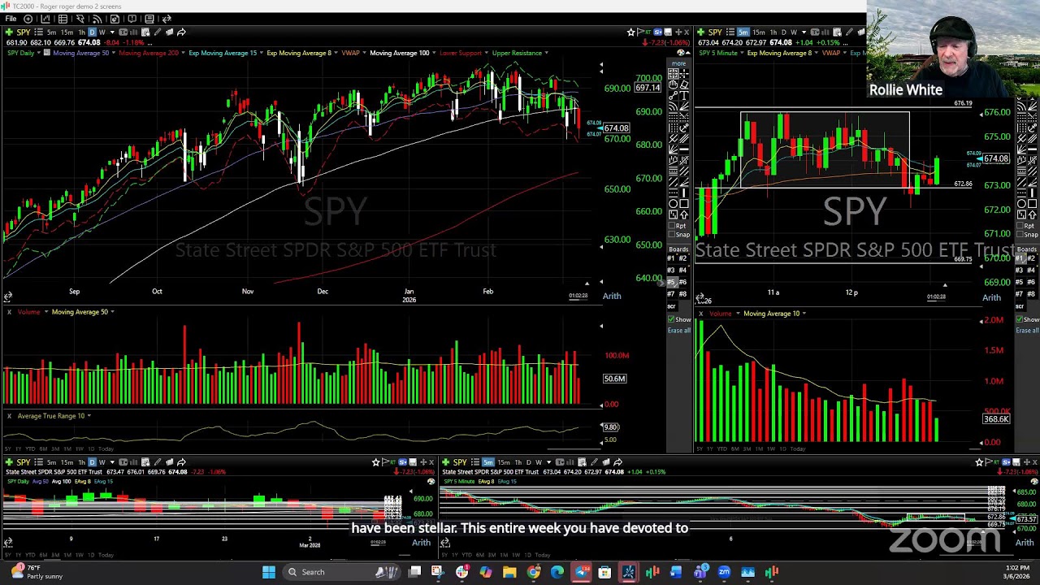Click the swap arrows icon in top toolbar
This screenshot has height=585, width=1040.
(x=167, y=19)
